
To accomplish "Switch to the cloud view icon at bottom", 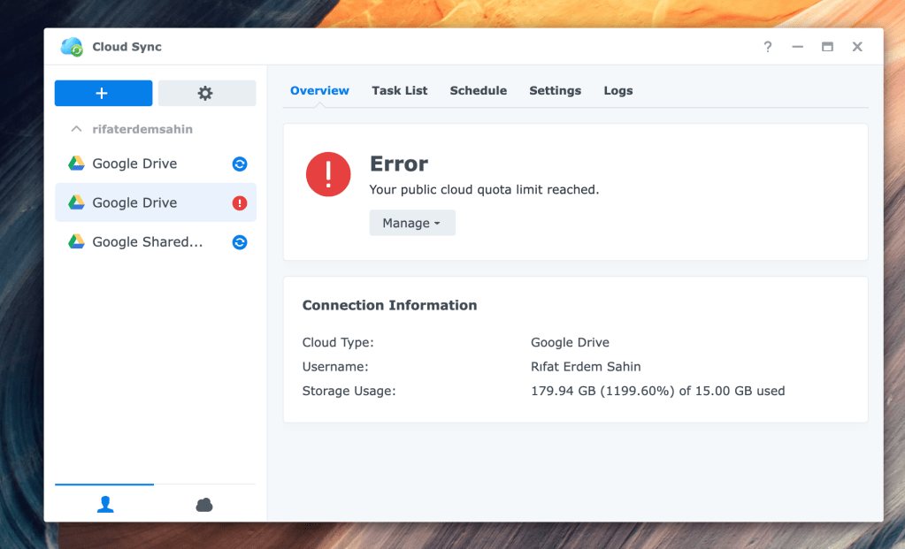I will point(204,505).
